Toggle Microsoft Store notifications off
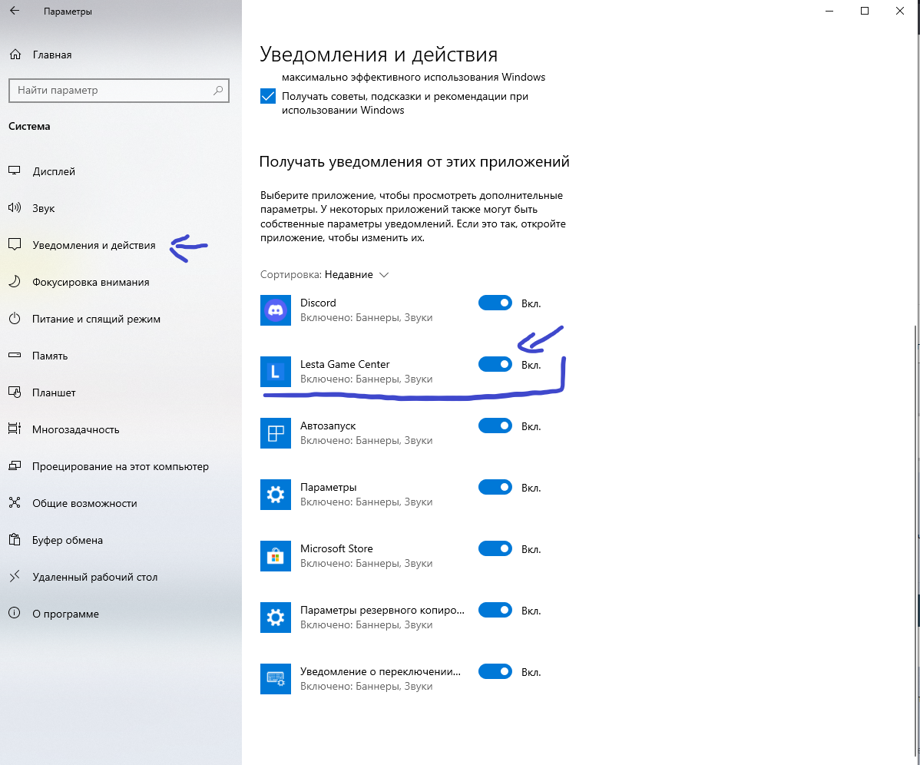 pyautogui.click(x=495, y=548)
